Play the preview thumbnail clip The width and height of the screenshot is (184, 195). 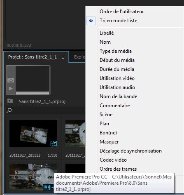click(11, 88)
